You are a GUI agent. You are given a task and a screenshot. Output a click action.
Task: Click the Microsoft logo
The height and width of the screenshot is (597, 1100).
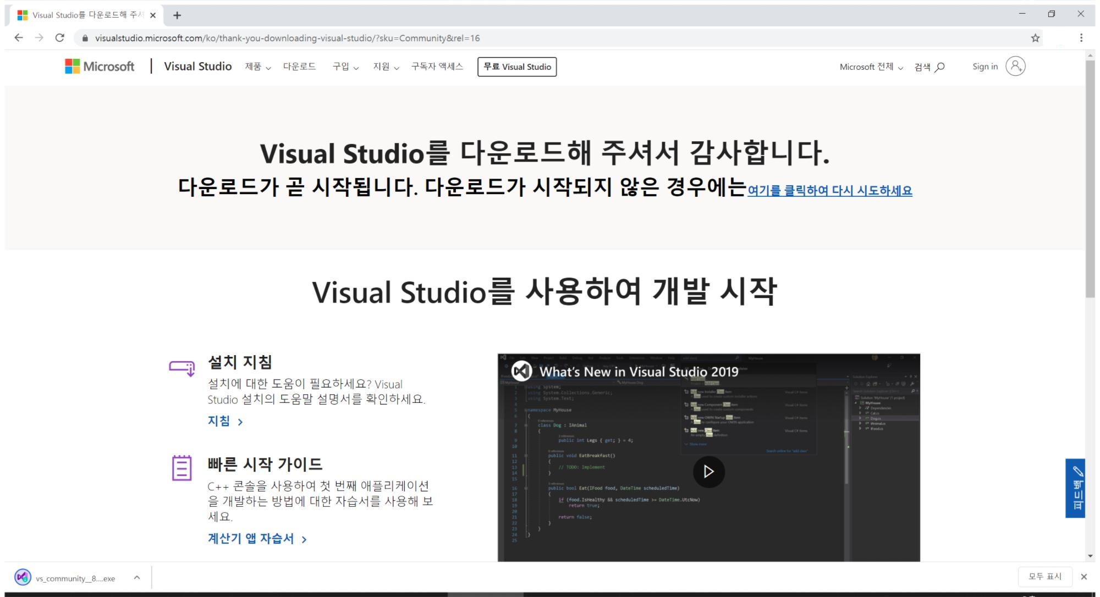[100, 67]
